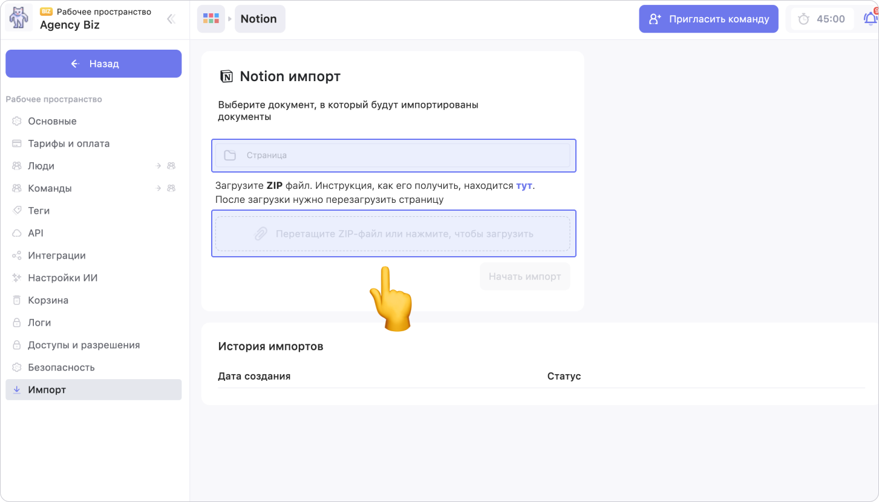Click the colorful apps grid icon
Viewport: 879px width, 502px height.
[x=211, y=19]
